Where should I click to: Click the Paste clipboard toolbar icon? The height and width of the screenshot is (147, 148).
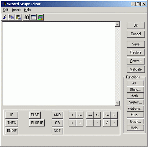(18, 17)
